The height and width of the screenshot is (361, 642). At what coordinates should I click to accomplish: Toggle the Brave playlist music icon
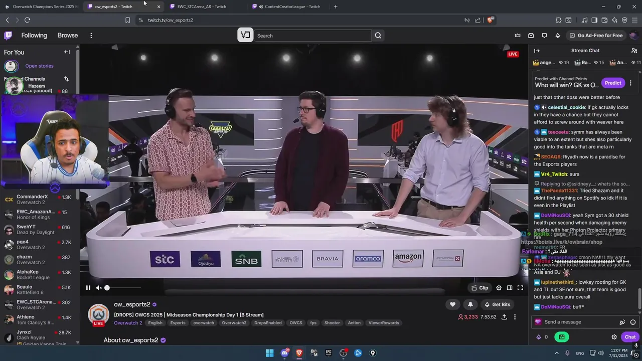[x=584, y=20]
